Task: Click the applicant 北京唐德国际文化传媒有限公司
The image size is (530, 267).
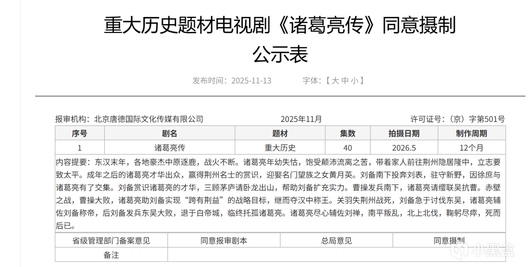Action: [149, 119]
